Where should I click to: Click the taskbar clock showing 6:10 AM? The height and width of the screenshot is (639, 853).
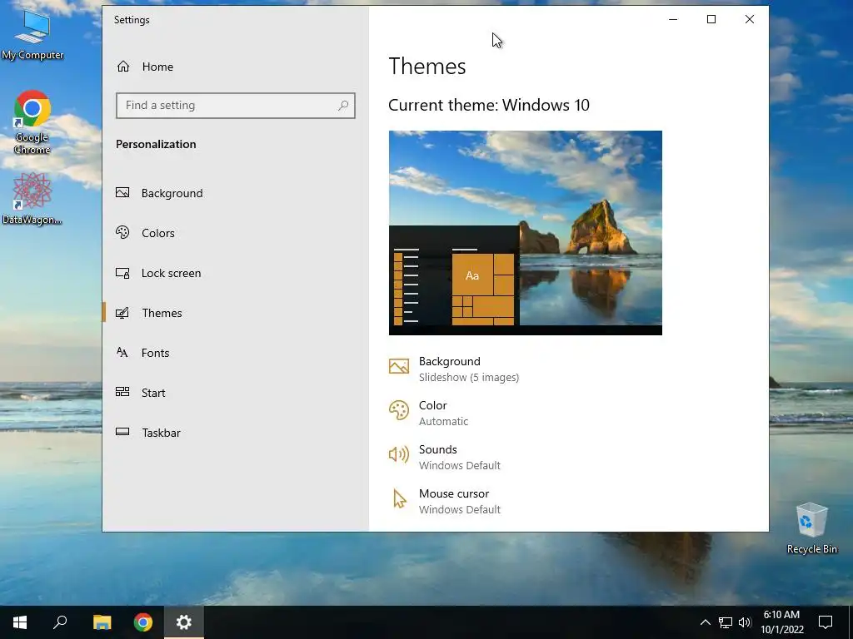click(x=782, y=622)
